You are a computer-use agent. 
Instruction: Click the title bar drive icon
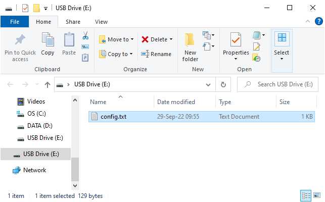click(x=9, y=9)
